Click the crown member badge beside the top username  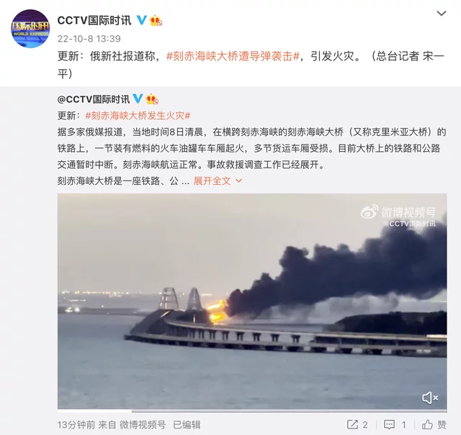[x=156, y=21]
